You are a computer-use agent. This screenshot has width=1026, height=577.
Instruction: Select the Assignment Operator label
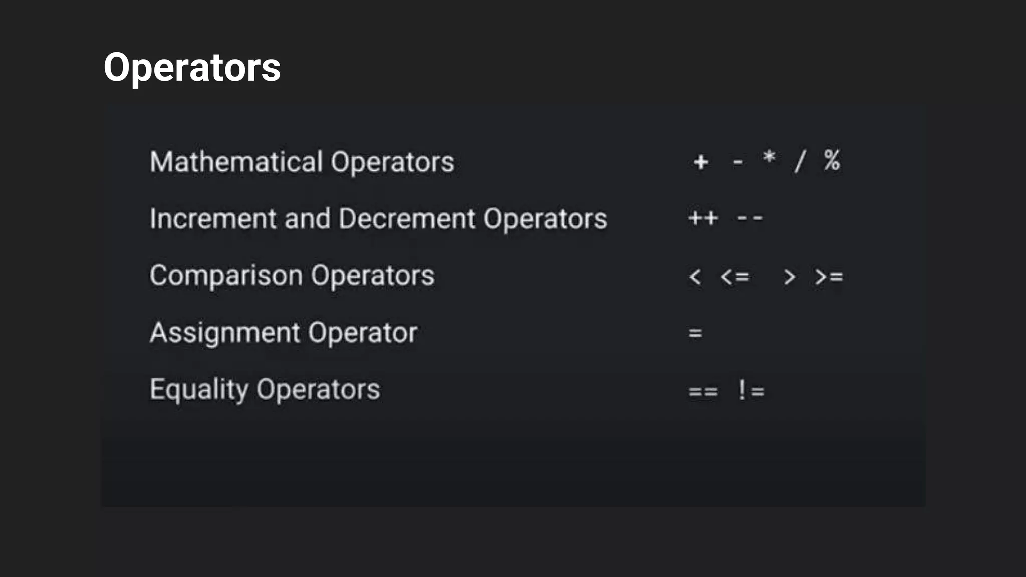(284, 333)
